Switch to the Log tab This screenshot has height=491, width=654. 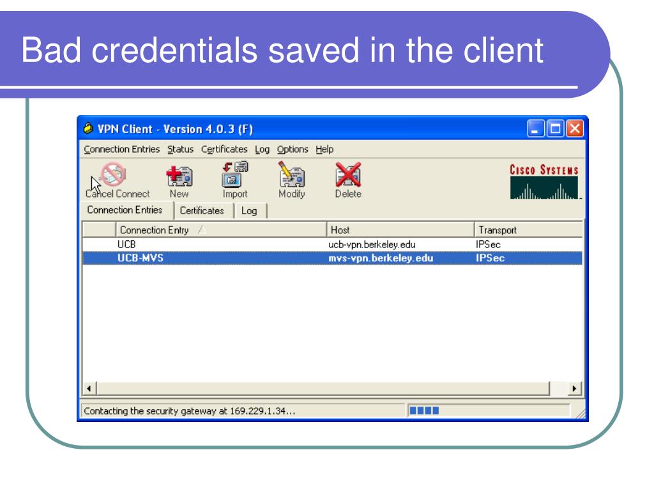pos(249,211)
